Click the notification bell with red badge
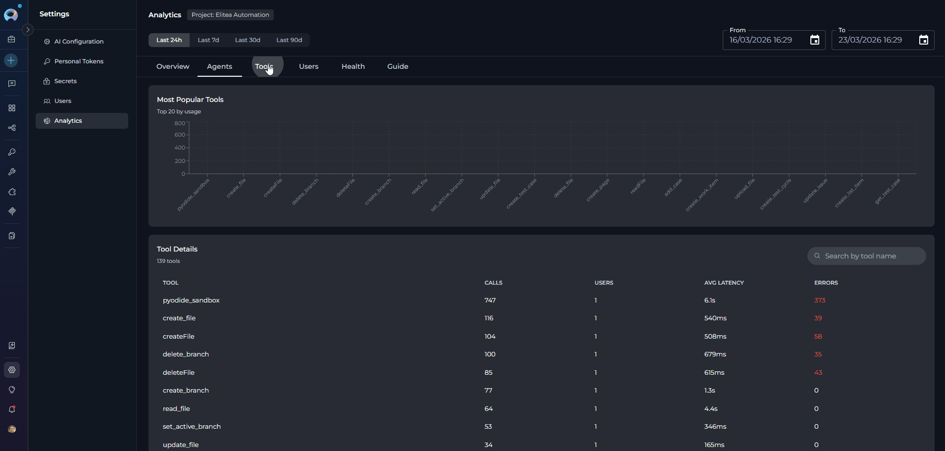 pos(12,409)
